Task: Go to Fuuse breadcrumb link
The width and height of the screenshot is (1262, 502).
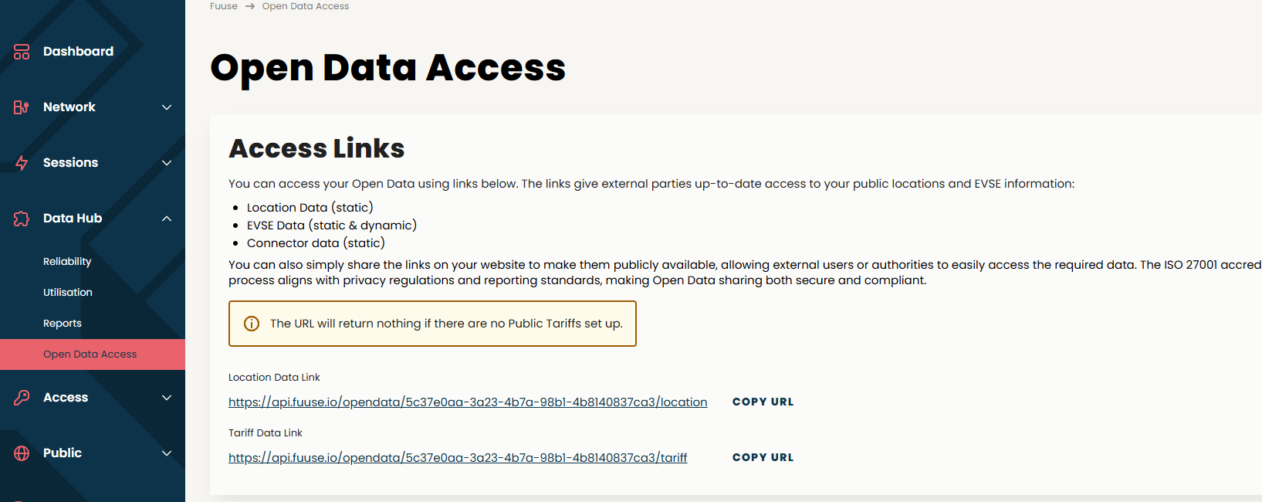Action: (x=224, y=6)
